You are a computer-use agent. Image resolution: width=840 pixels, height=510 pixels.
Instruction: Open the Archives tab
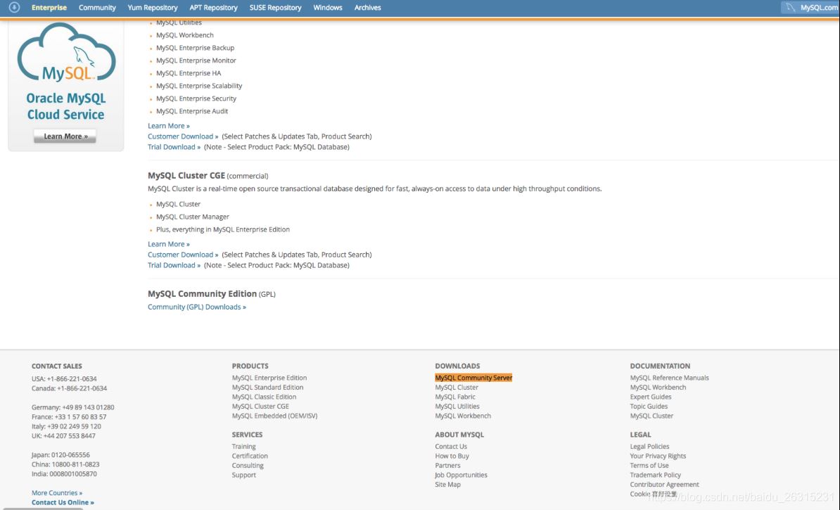pyautogui.click(x=367, y=8)
